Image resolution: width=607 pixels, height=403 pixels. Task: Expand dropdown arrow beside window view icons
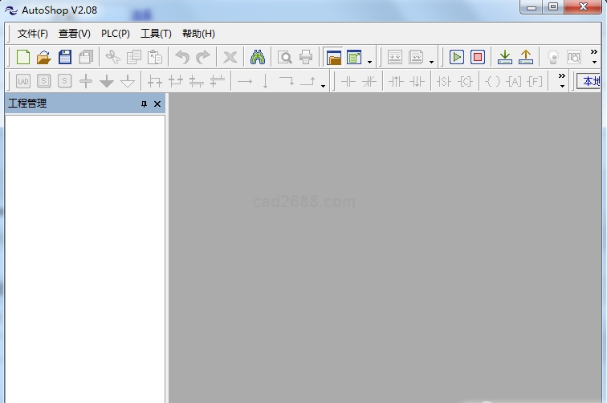click(369, 62)
